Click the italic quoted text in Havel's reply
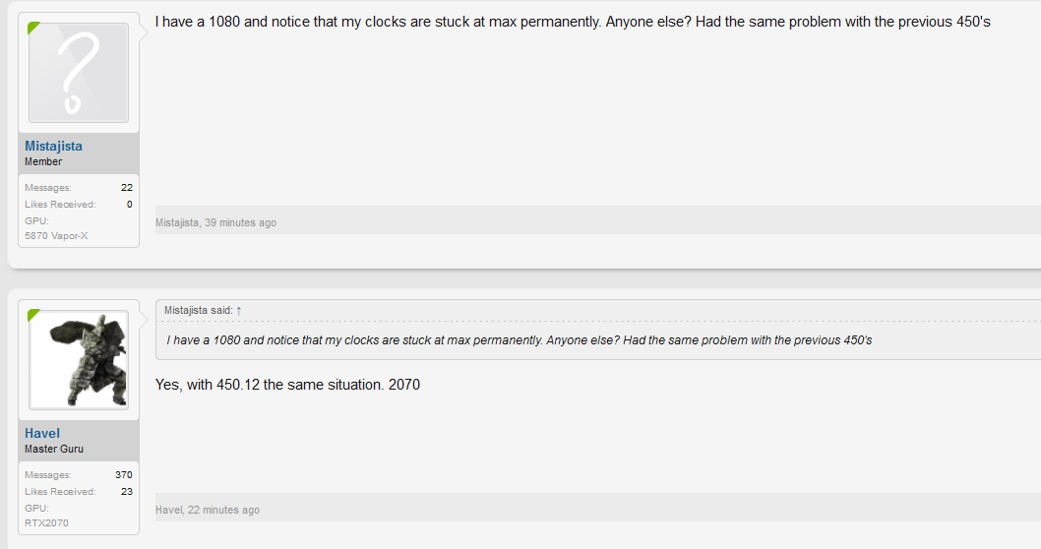 (519, 340)
